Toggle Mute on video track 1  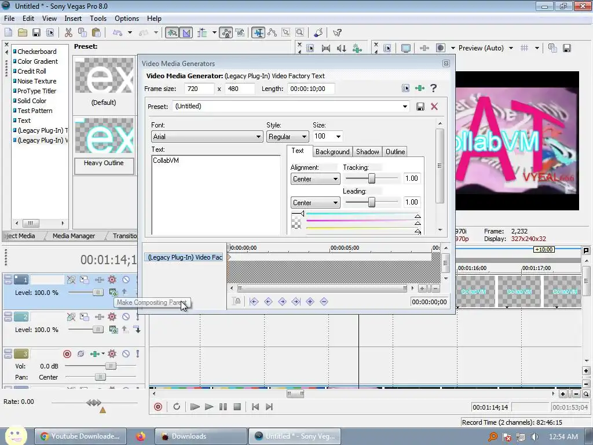coord(126,280)
